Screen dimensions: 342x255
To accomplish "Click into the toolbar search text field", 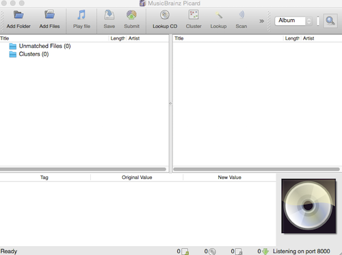I will 318,21.
